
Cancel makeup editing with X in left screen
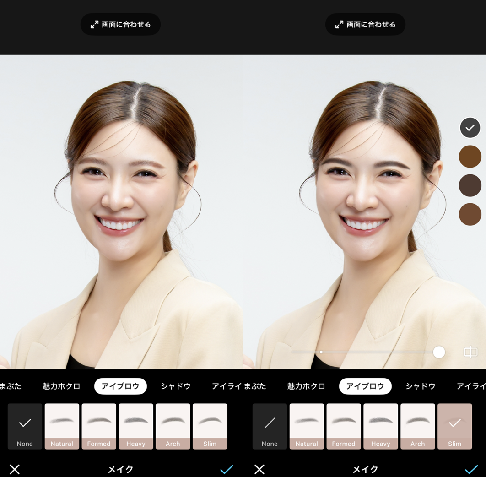click(15, 469)
